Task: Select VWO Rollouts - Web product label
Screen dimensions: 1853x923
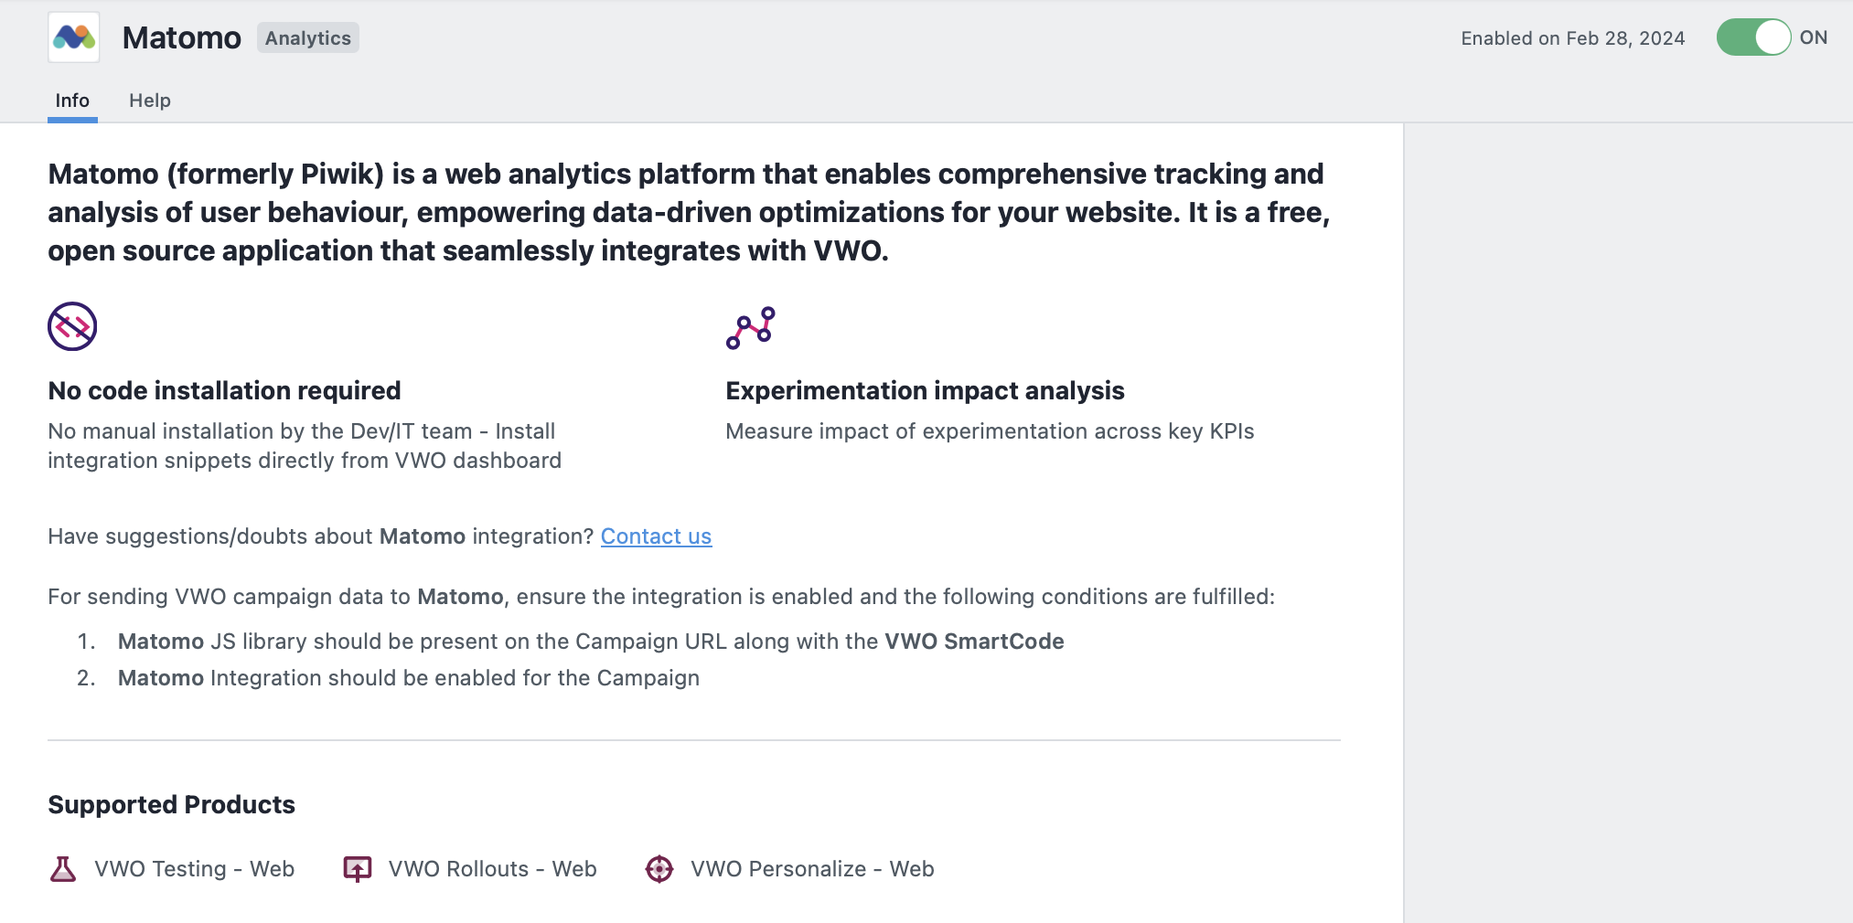Action: 493,869
